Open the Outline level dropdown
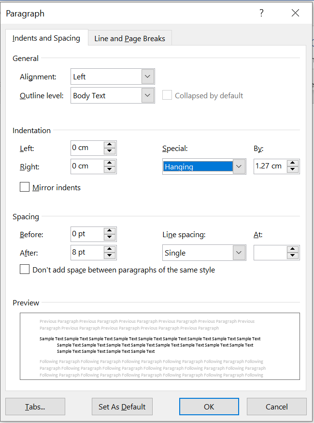The width and height of the screenshot is (314, 423). (148, 95)
